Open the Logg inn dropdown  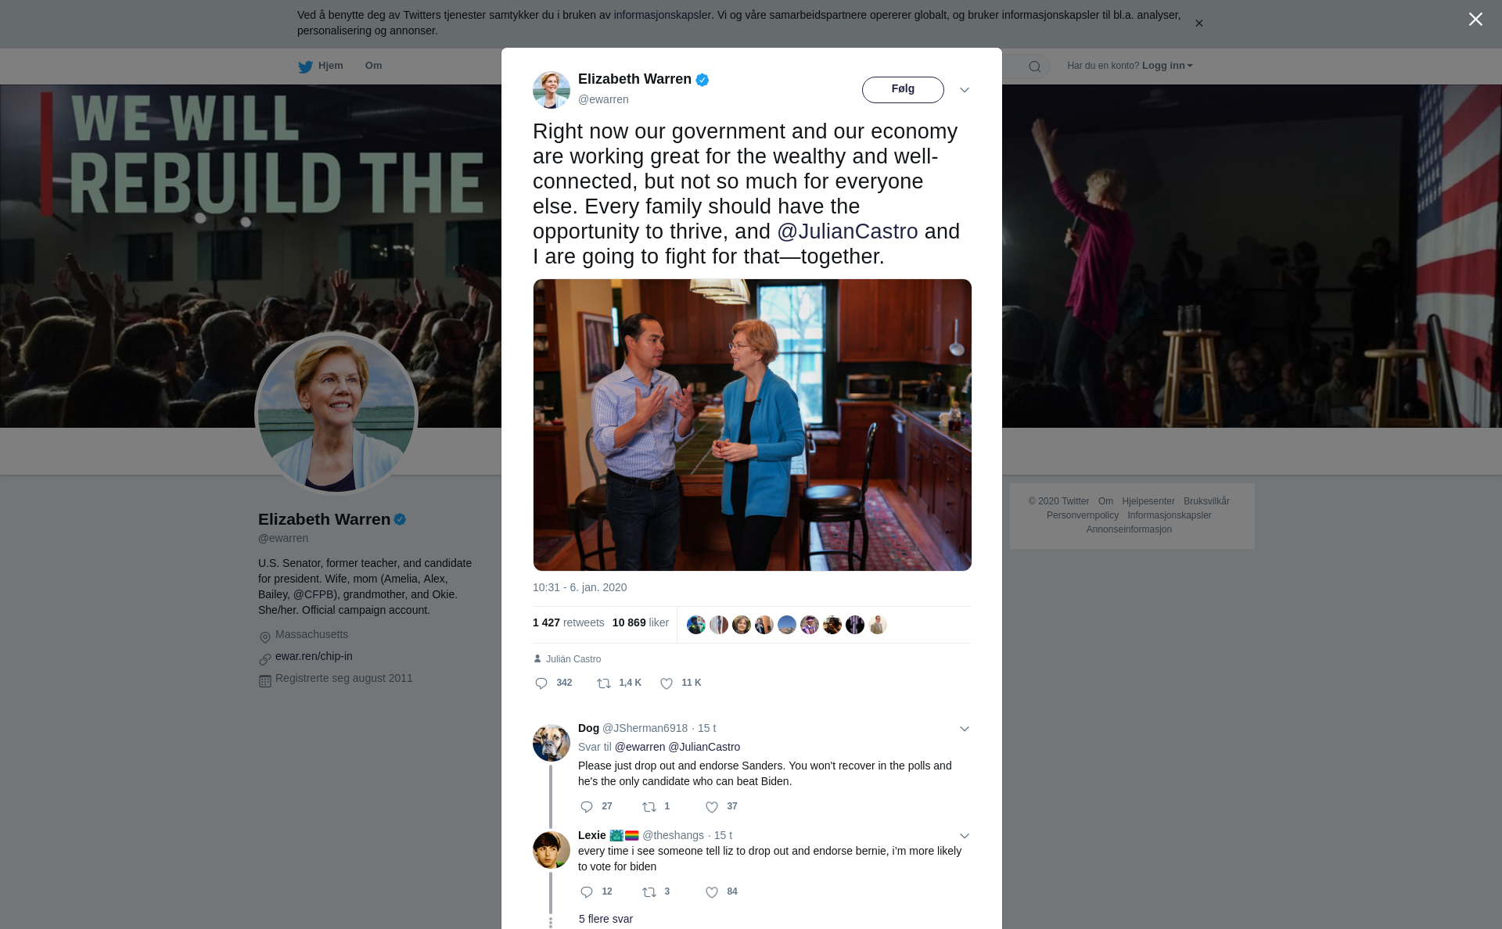point(1167,66)
